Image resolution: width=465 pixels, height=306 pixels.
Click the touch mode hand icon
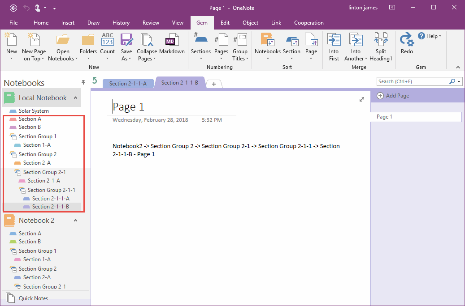pos(37,8)
